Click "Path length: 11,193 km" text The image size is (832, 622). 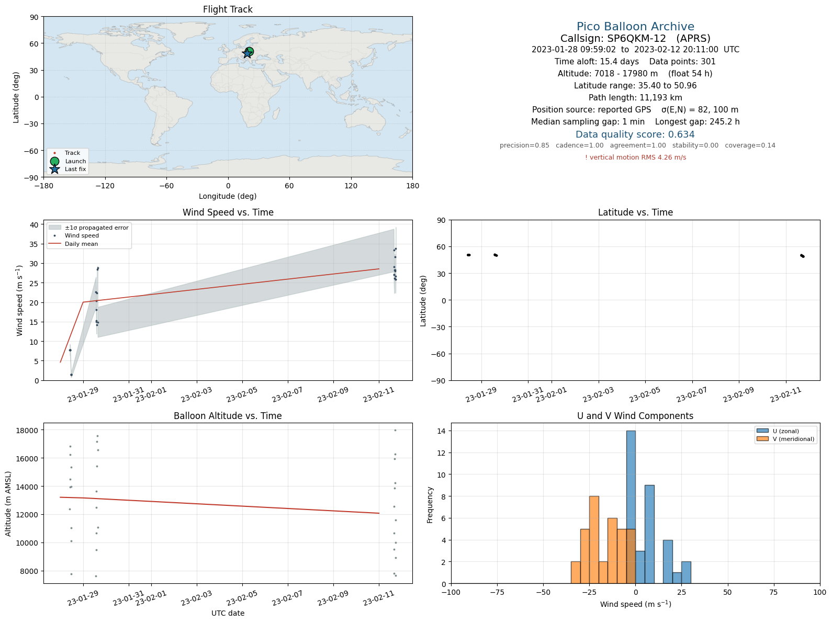635,98
